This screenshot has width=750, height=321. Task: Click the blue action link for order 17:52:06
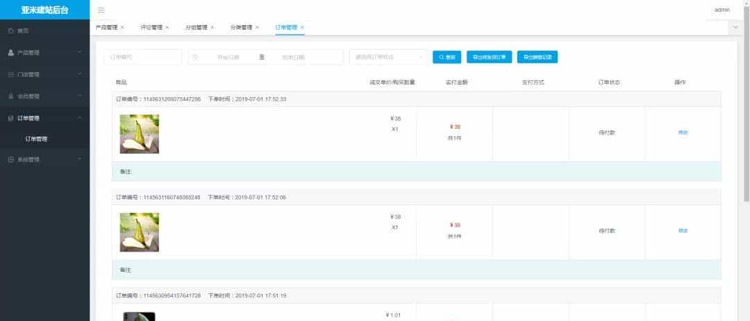click(683, 231)
